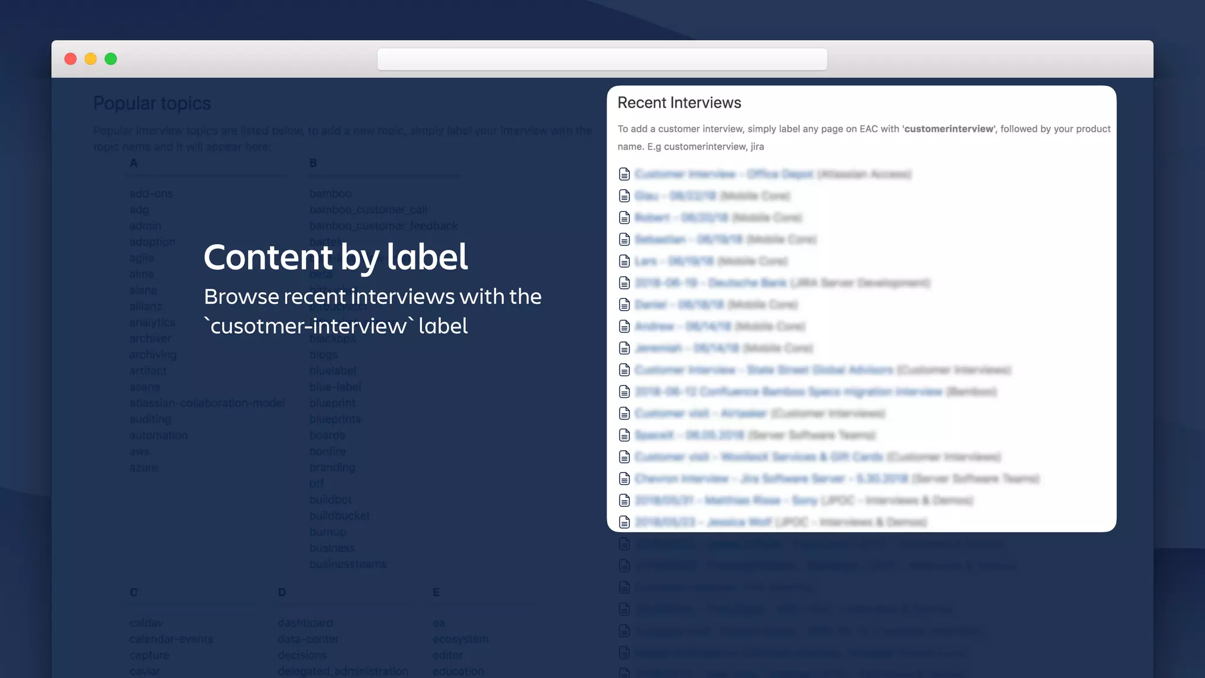Open the businessteams topic
The width and height of the screenshot is (1205, 678).
pyautogui.click(x=348, y=564)
